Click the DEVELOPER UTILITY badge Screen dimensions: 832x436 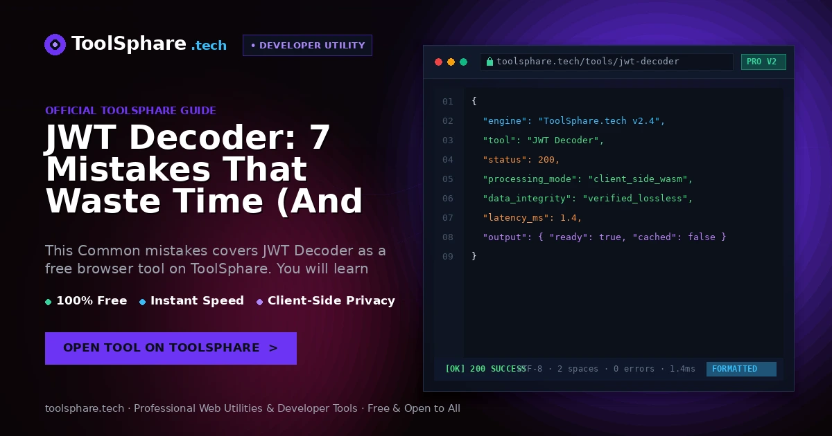307,45
